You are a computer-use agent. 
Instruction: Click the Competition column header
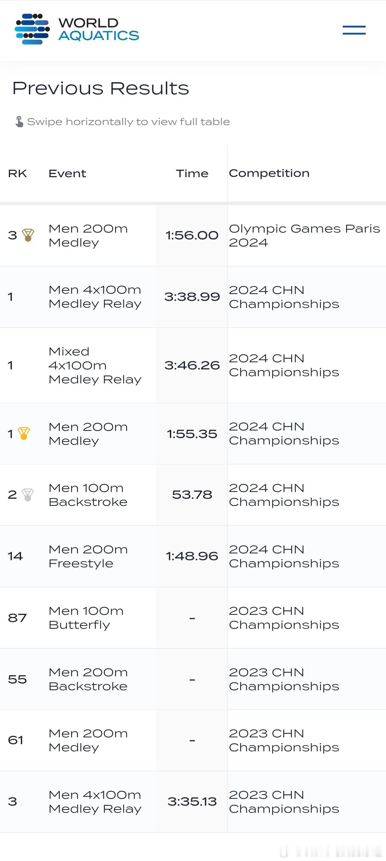269,173
